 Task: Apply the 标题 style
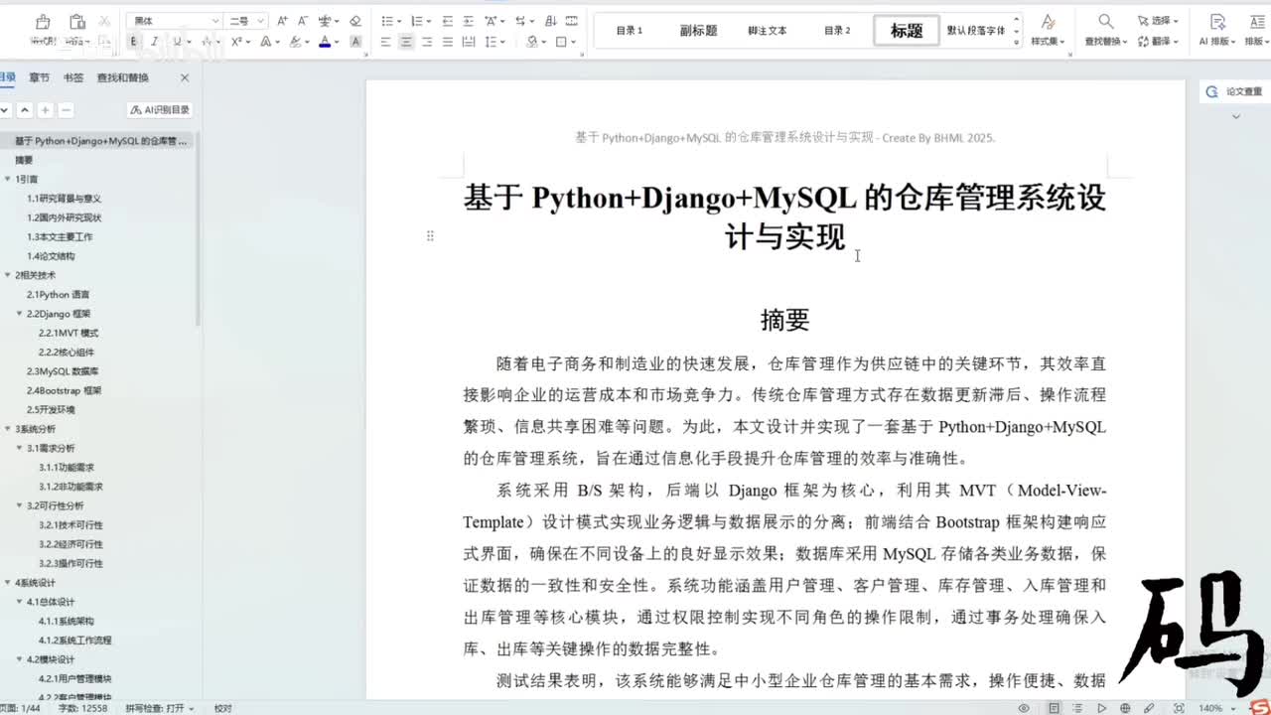coord(907,31)
